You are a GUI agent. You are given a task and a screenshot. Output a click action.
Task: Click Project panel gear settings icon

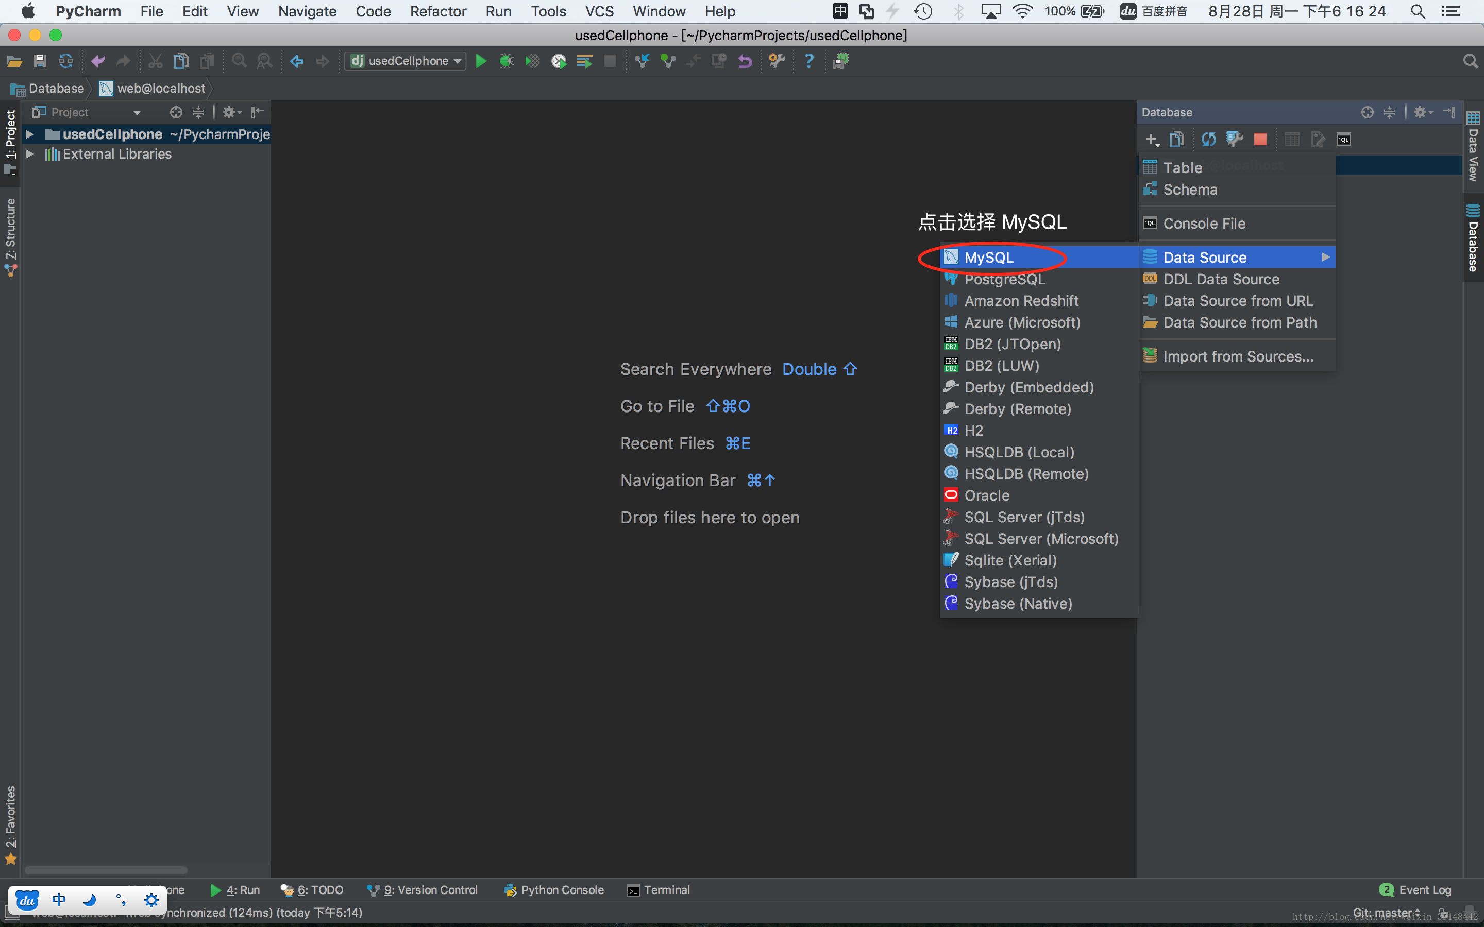click(231, 112)
